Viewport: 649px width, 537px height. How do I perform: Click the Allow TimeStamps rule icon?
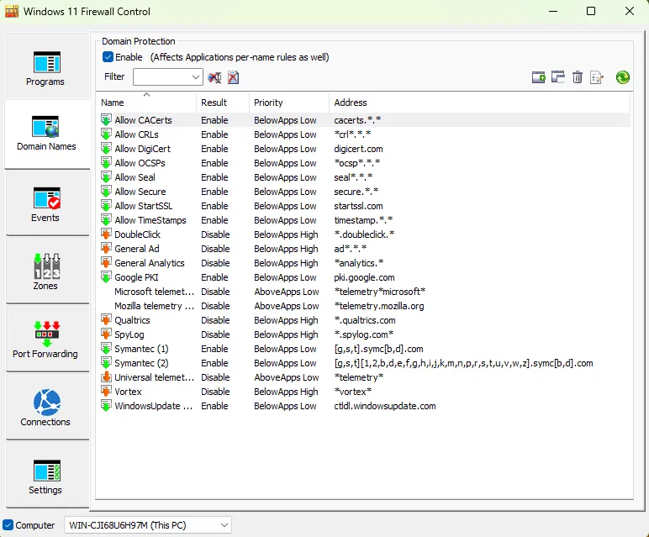[106, 220]
